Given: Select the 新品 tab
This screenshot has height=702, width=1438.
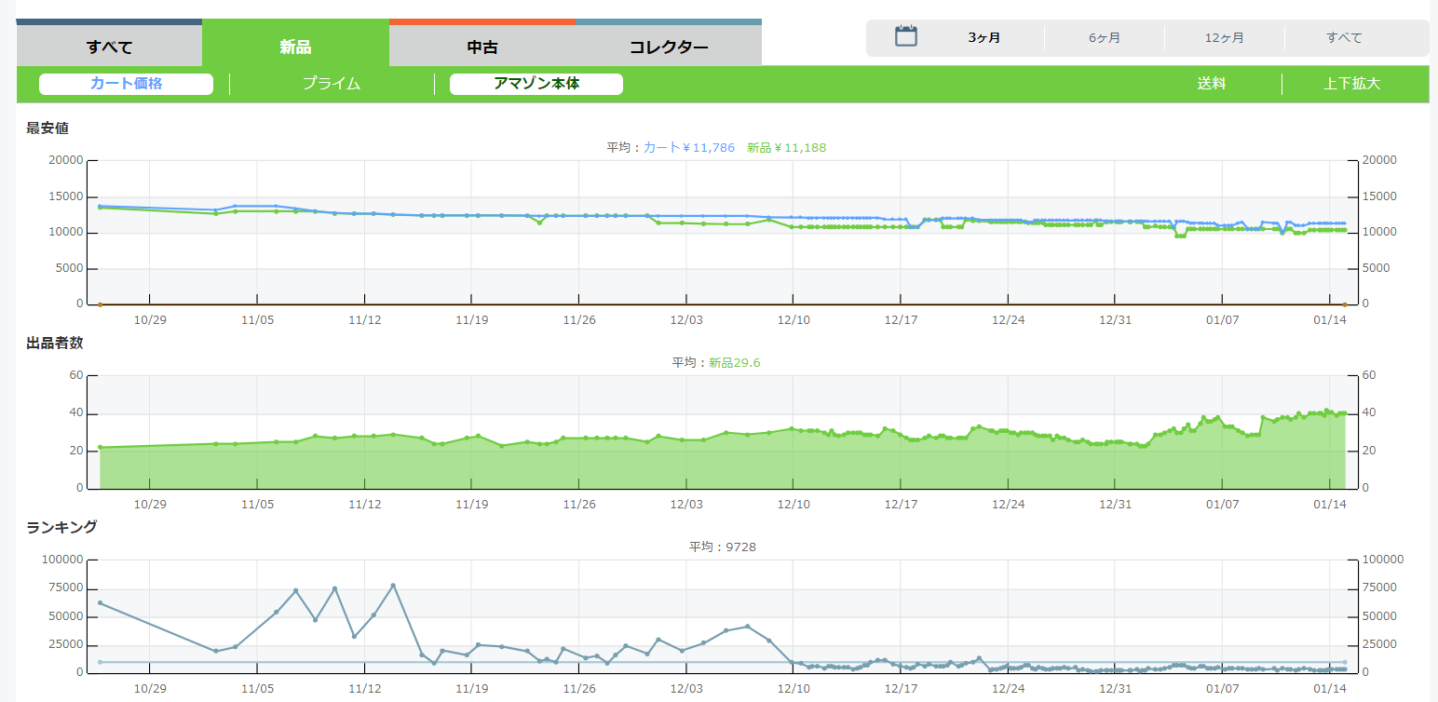Looking at the screenshot, I should pyautogui.click(x=295, y=47).
